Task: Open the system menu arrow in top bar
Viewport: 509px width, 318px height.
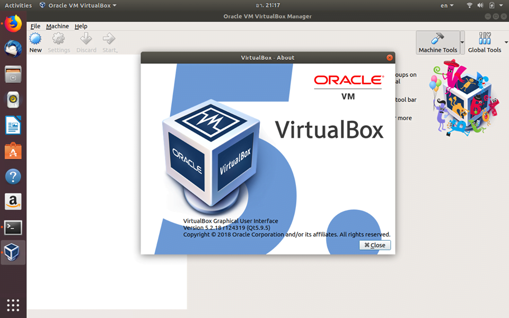Action: click(x=501, y=5)
